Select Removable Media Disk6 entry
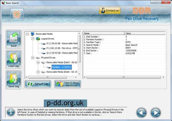This screenshot has width=172, height=121. pos(62,72)
